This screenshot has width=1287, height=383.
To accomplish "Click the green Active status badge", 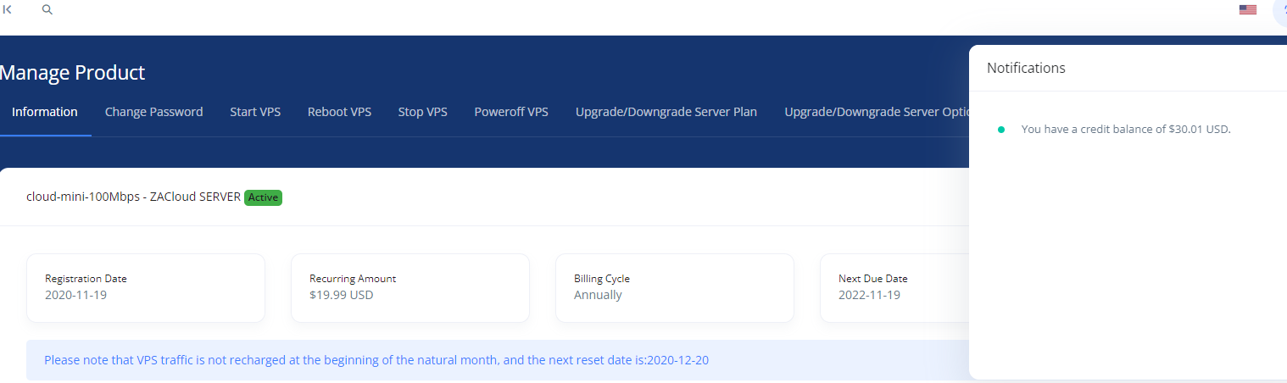I will [x=263, y=197].
